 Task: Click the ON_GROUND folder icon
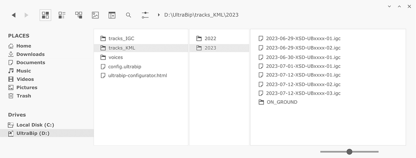[x=261, y=102]
